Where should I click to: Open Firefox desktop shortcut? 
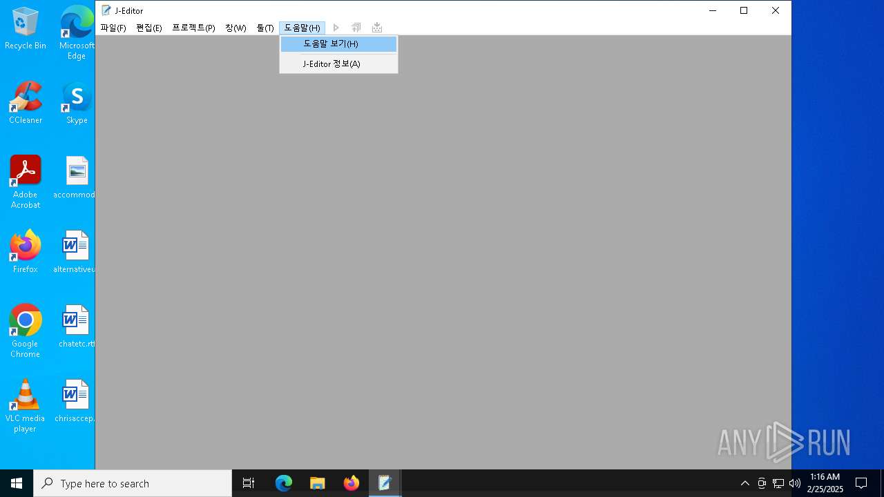[x=26, y=252]
